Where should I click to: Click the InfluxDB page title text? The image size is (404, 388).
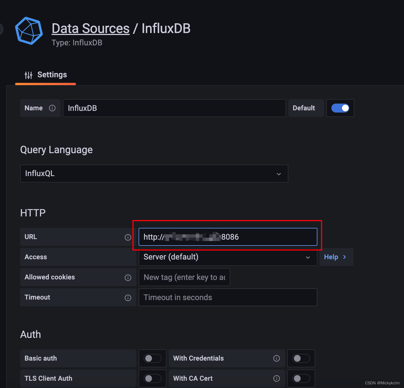[166, 29]
